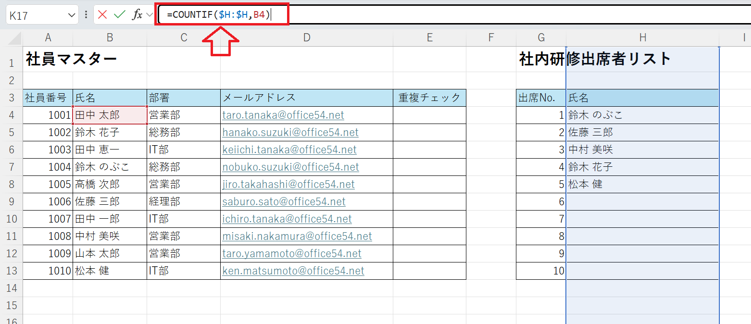Select employee number cell 1010
The height and width of the screenshot is (324, 751).
tap(48, 271)
